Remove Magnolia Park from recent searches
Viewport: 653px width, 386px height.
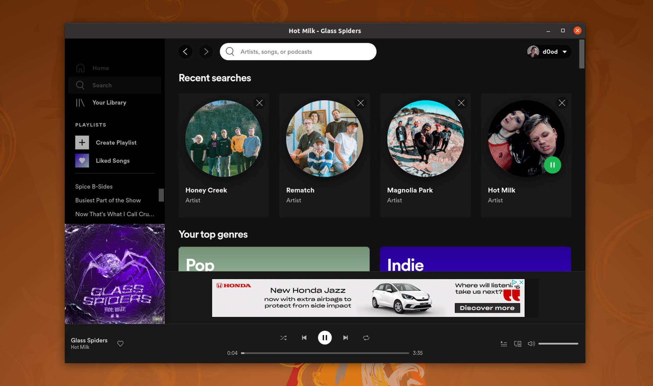(x=461, y=103)
